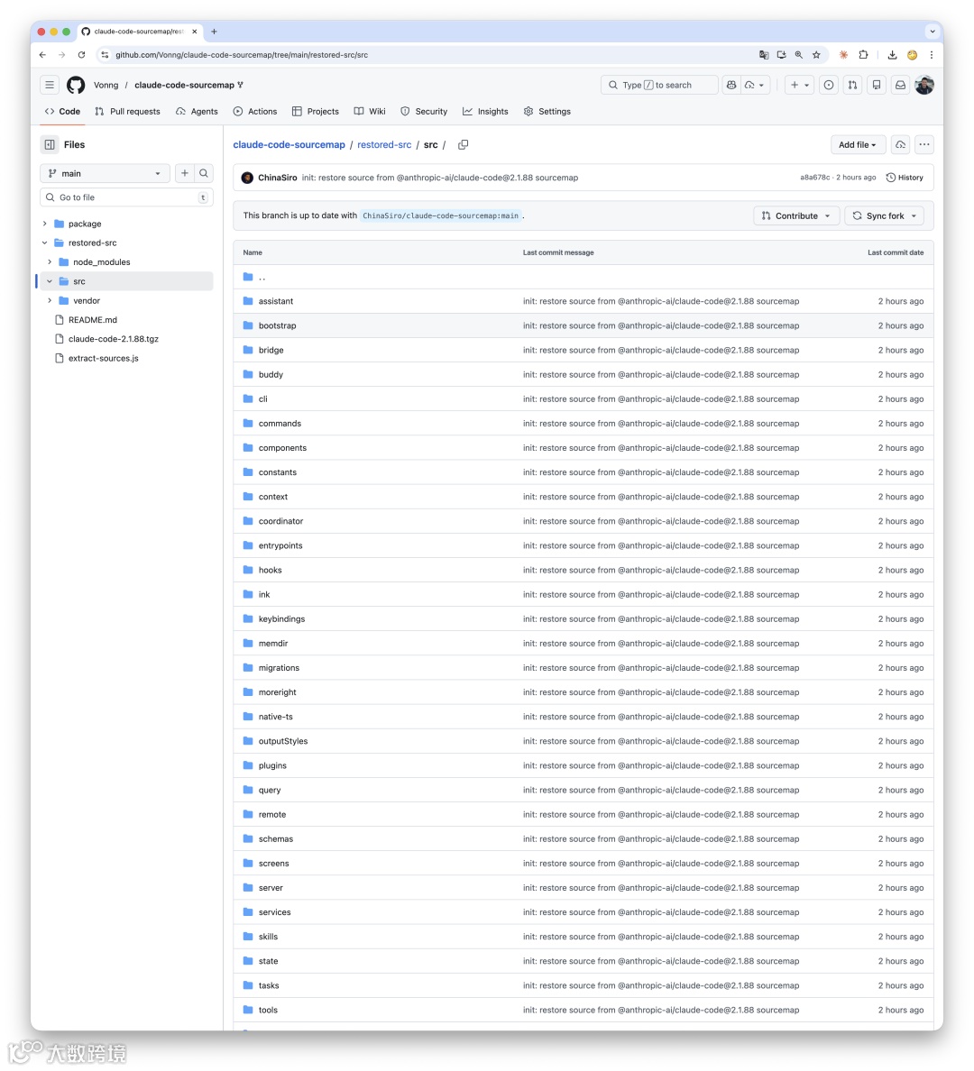The image size is (974, 1071).
Task: Click the zoom magnifier icon in address bar
Action: [798, 55]
